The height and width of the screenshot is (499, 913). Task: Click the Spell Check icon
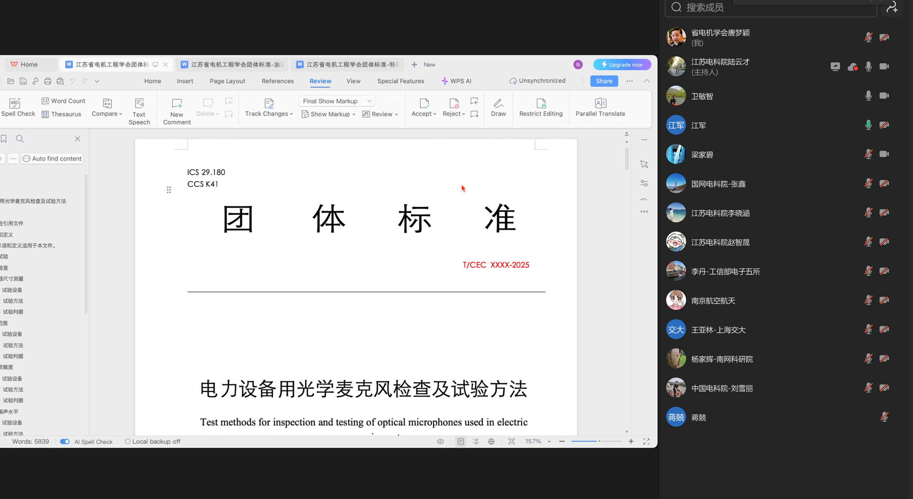click(15, 103)
